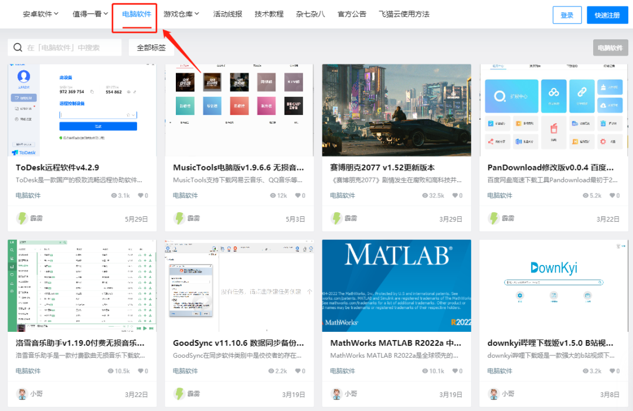
Task: Click 电脑软件 category under downkyi card
Action: click(x=500, y=371)
